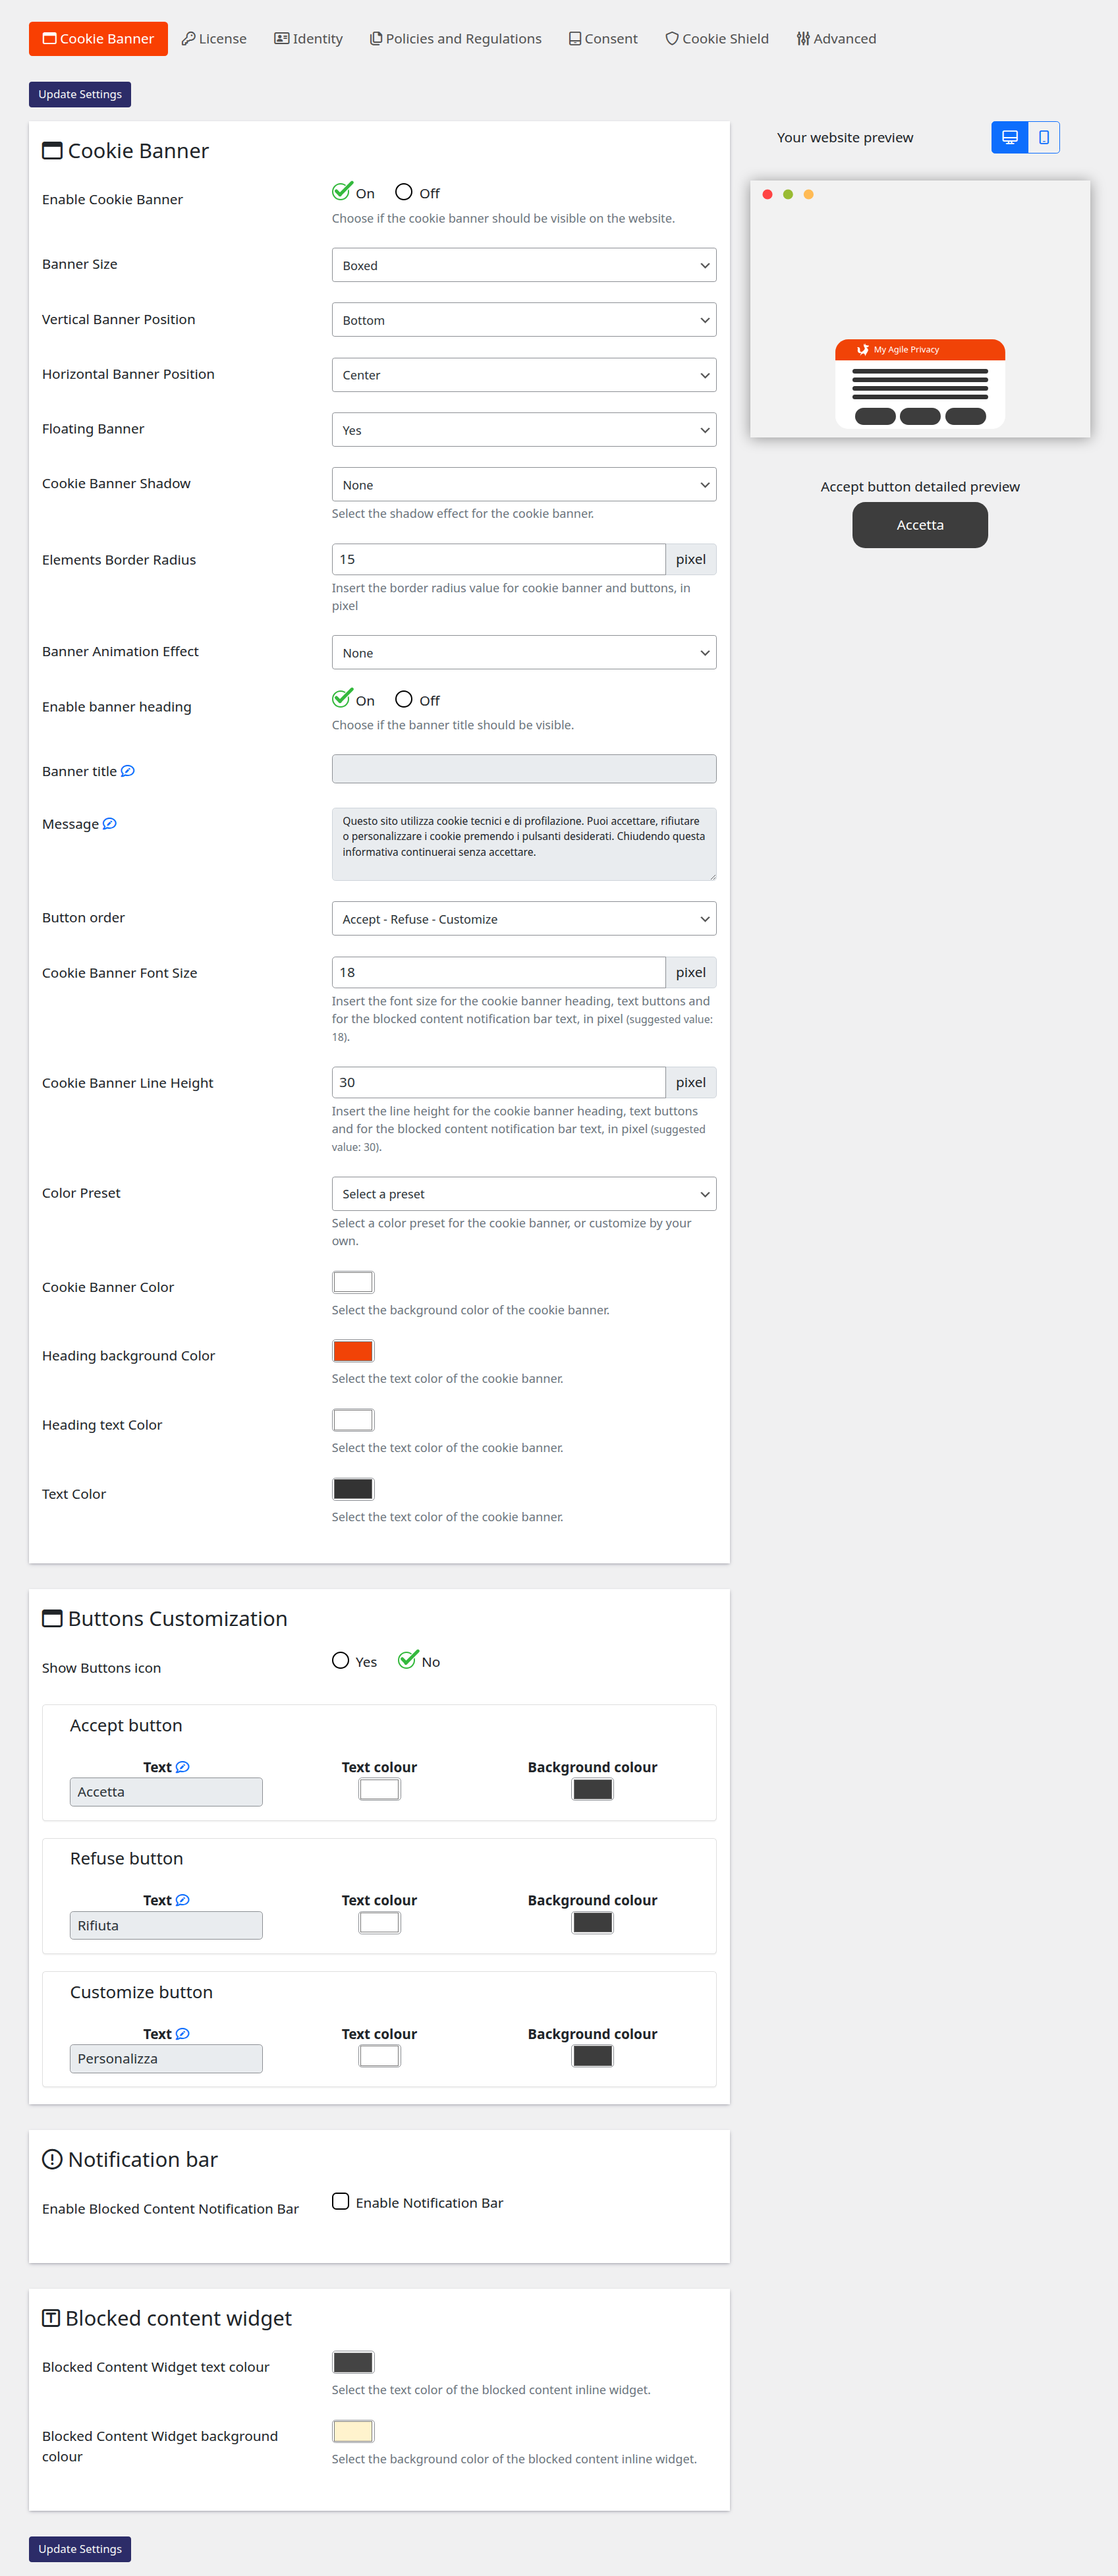Set Show Buttons icon to Yes
The height and width of the screenshot is (2576, 1118).
click(x=340, y=1660)
